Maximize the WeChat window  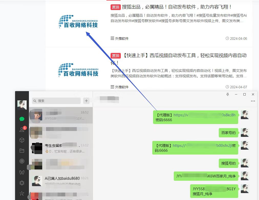click(244, 94)
